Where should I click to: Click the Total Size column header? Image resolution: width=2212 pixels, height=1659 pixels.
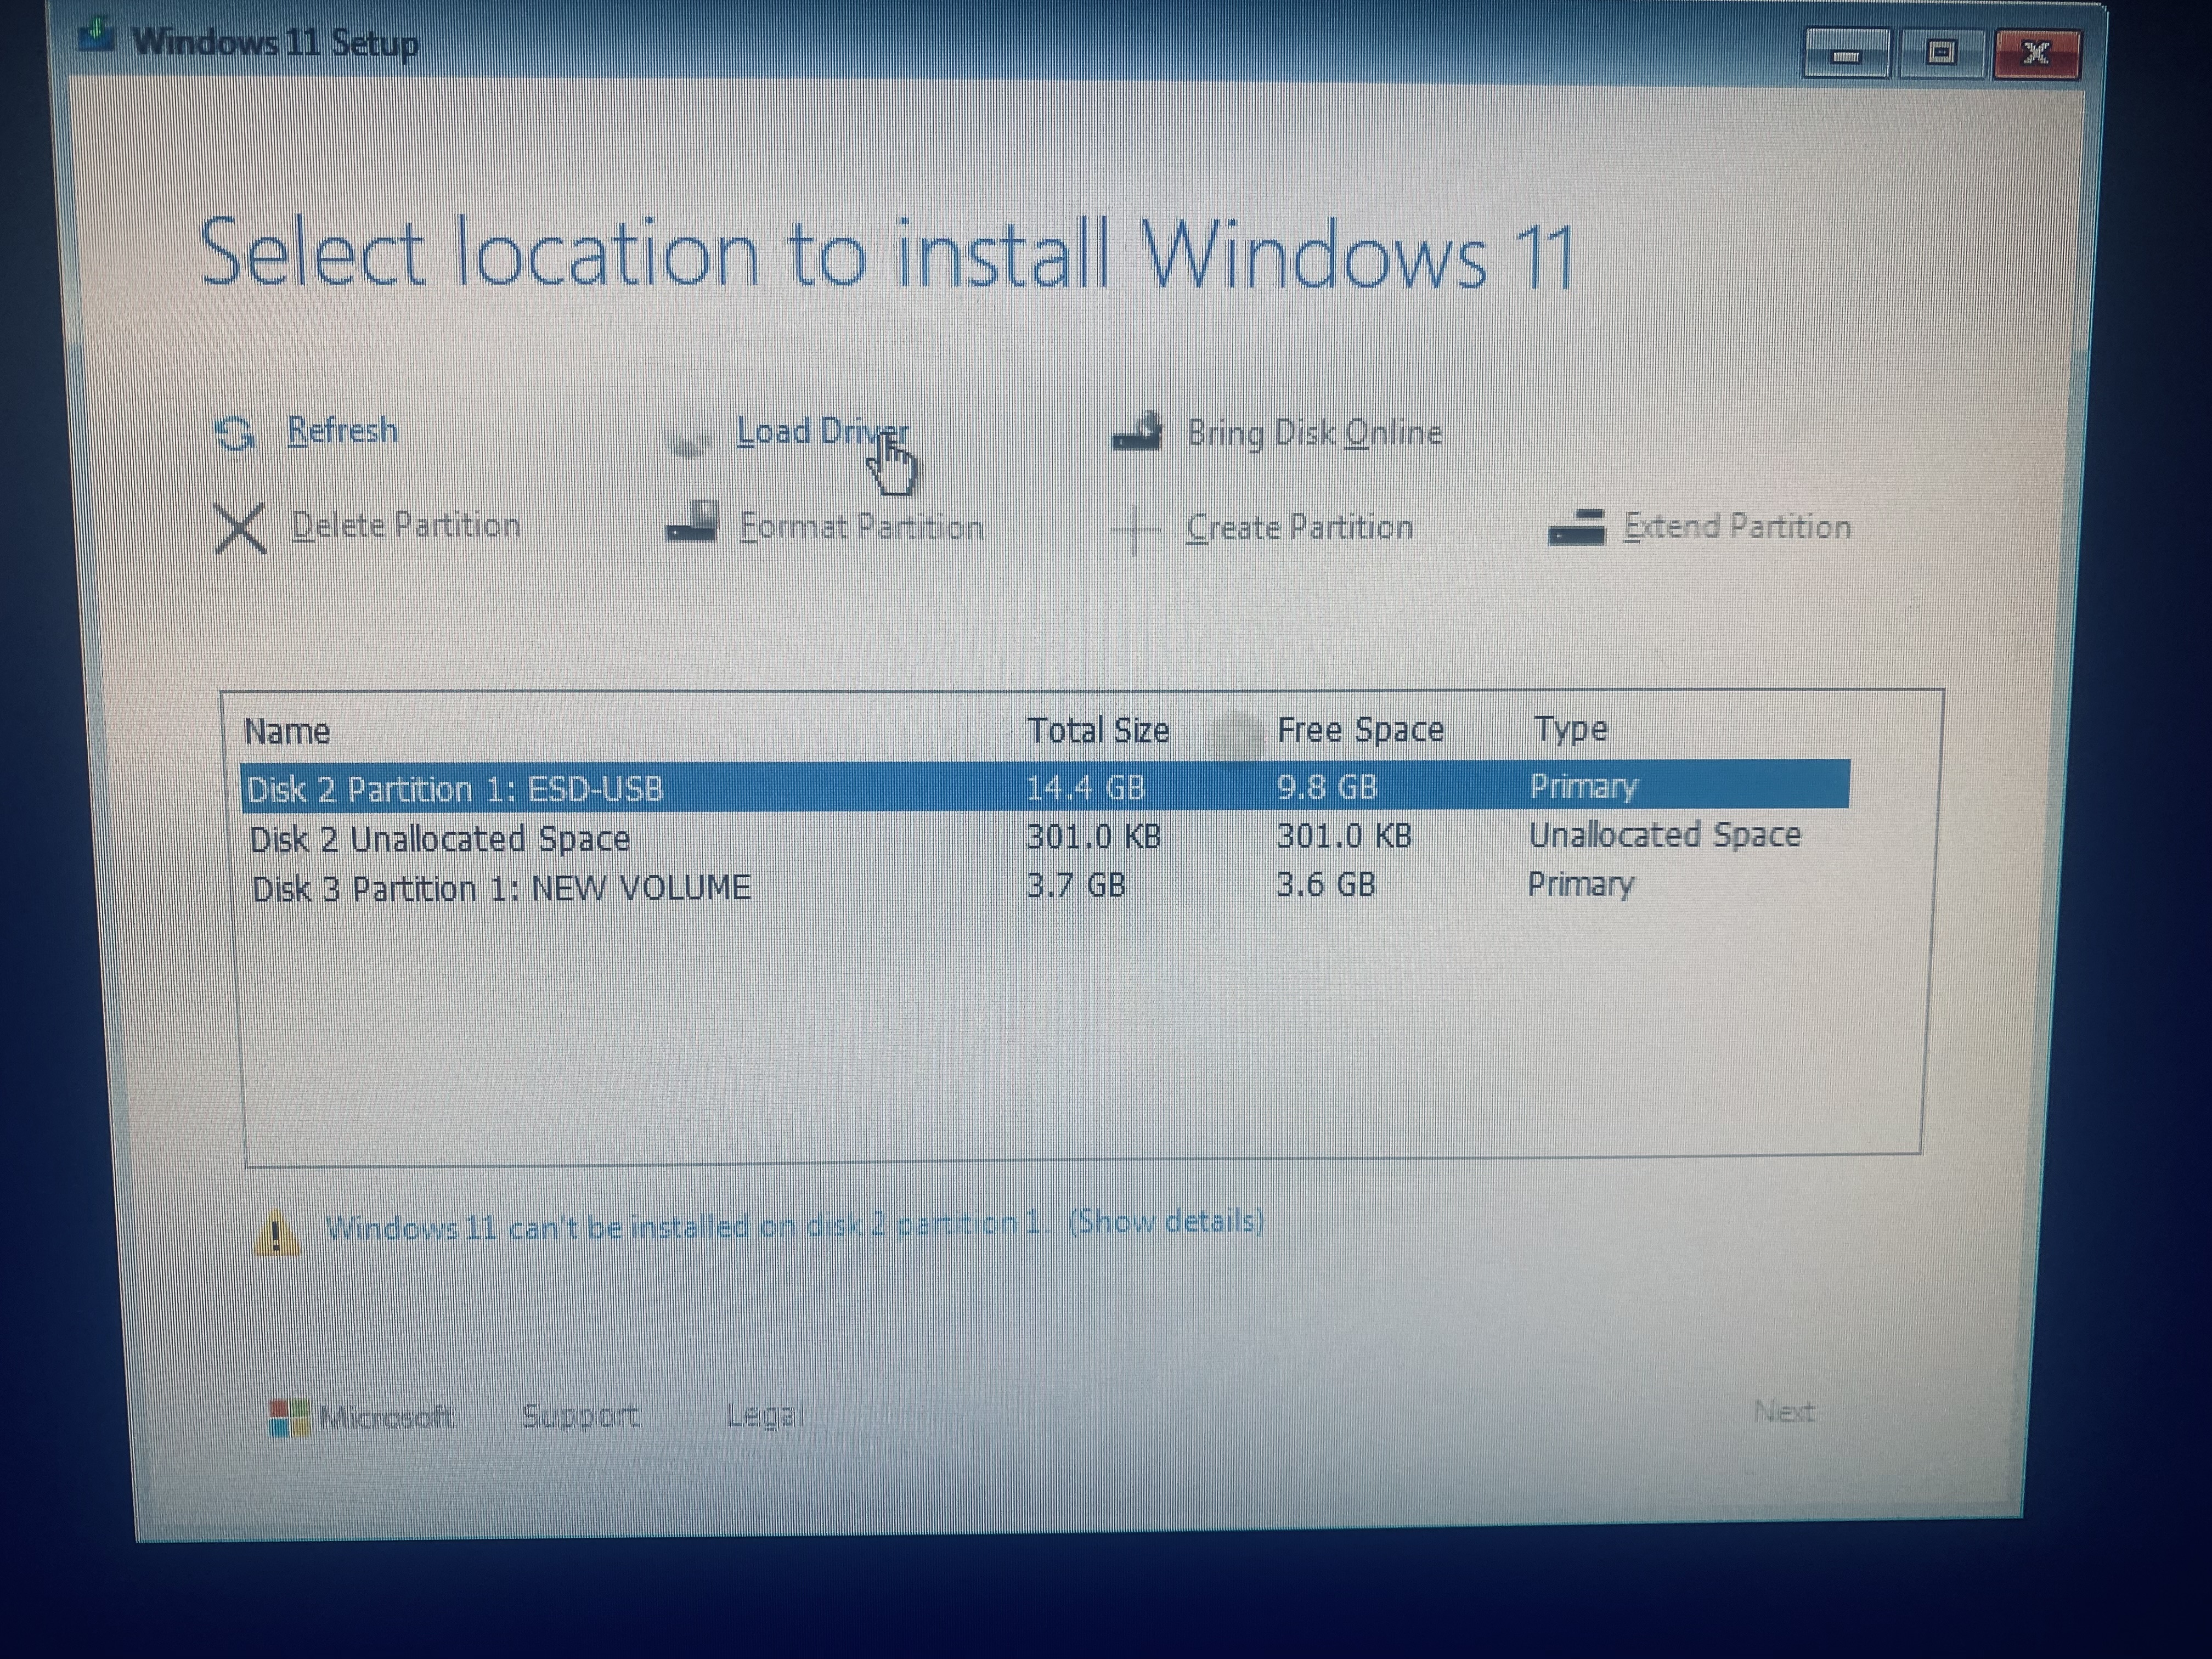(x=1098, y=730)
